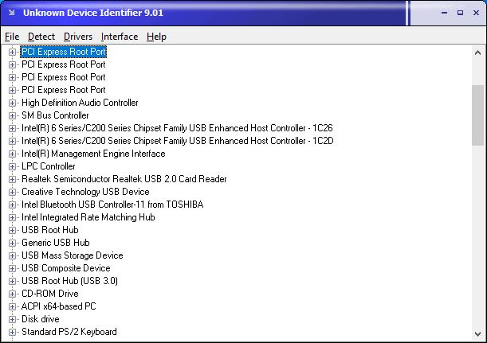
Task: Select USB Composite Device entry
Action: [66, 268]
